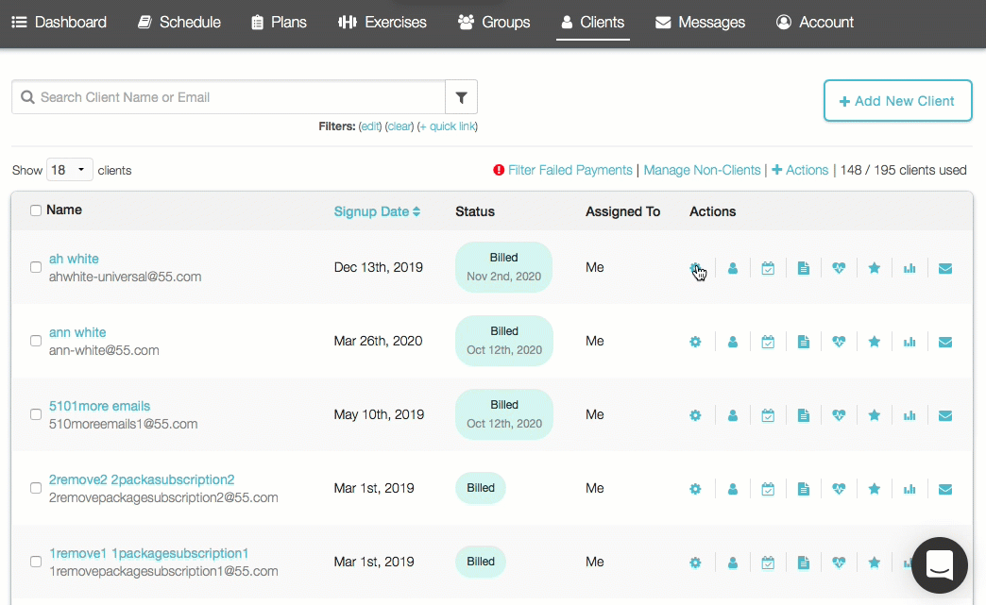Select checkbox for 5101more emails
Image resolution: width=986 pixels, height=605 pixels.
pyautogui.click(x=36, y=414)
